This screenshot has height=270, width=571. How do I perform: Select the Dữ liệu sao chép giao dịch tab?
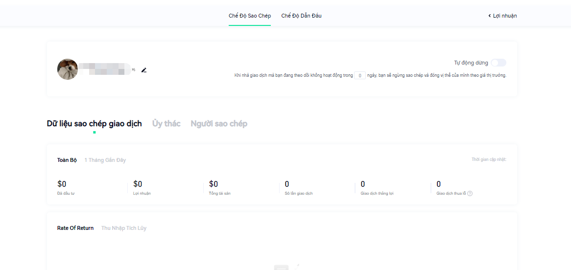[x=94, y=124]
